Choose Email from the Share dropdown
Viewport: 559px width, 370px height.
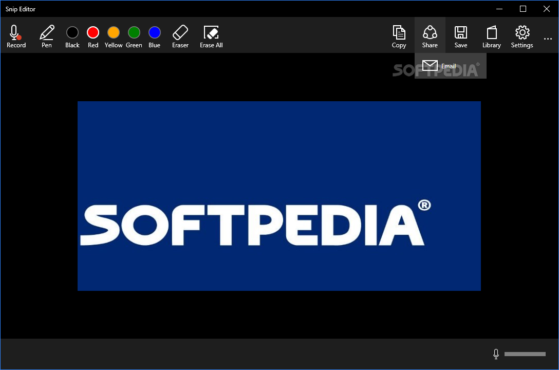pos(450,66)
